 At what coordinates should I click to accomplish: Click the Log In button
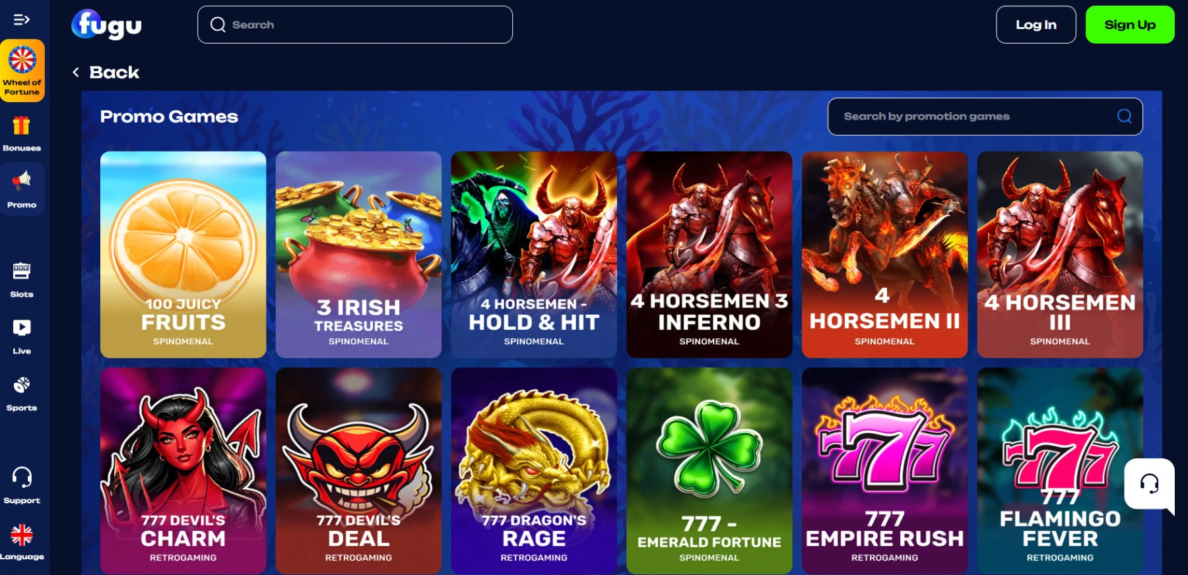point(1036,24)
